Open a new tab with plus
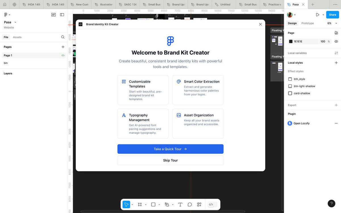 coord(313,5)
